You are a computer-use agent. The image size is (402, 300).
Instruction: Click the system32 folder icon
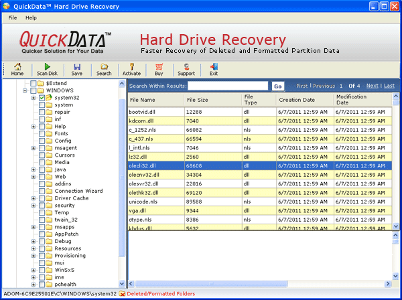pos(49,98)
